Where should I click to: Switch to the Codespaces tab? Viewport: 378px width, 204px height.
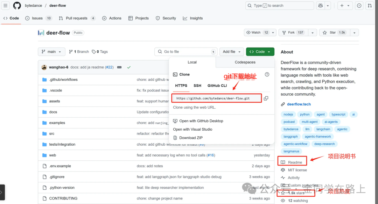[x=245, y=62]
